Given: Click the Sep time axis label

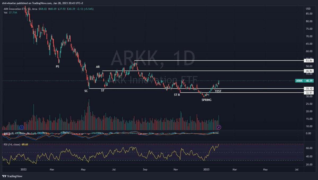Looking at the screenshot, I should pos(145,169).
